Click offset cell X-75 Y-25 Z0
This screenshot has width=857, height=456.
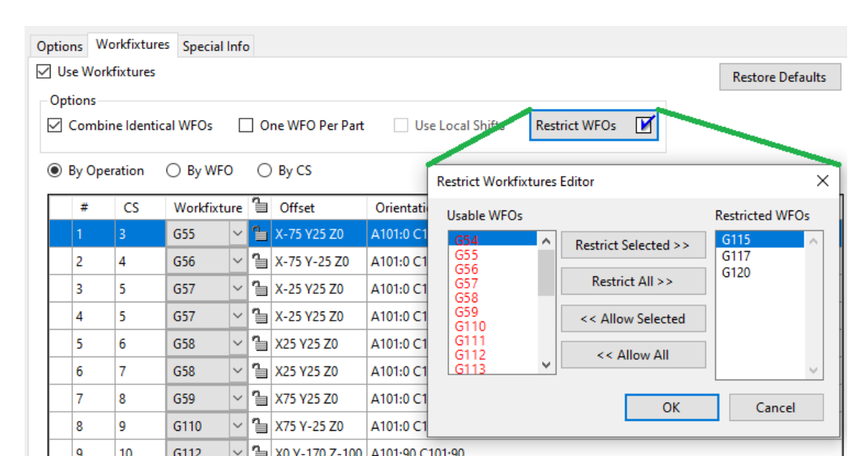[x=319, y=262]
